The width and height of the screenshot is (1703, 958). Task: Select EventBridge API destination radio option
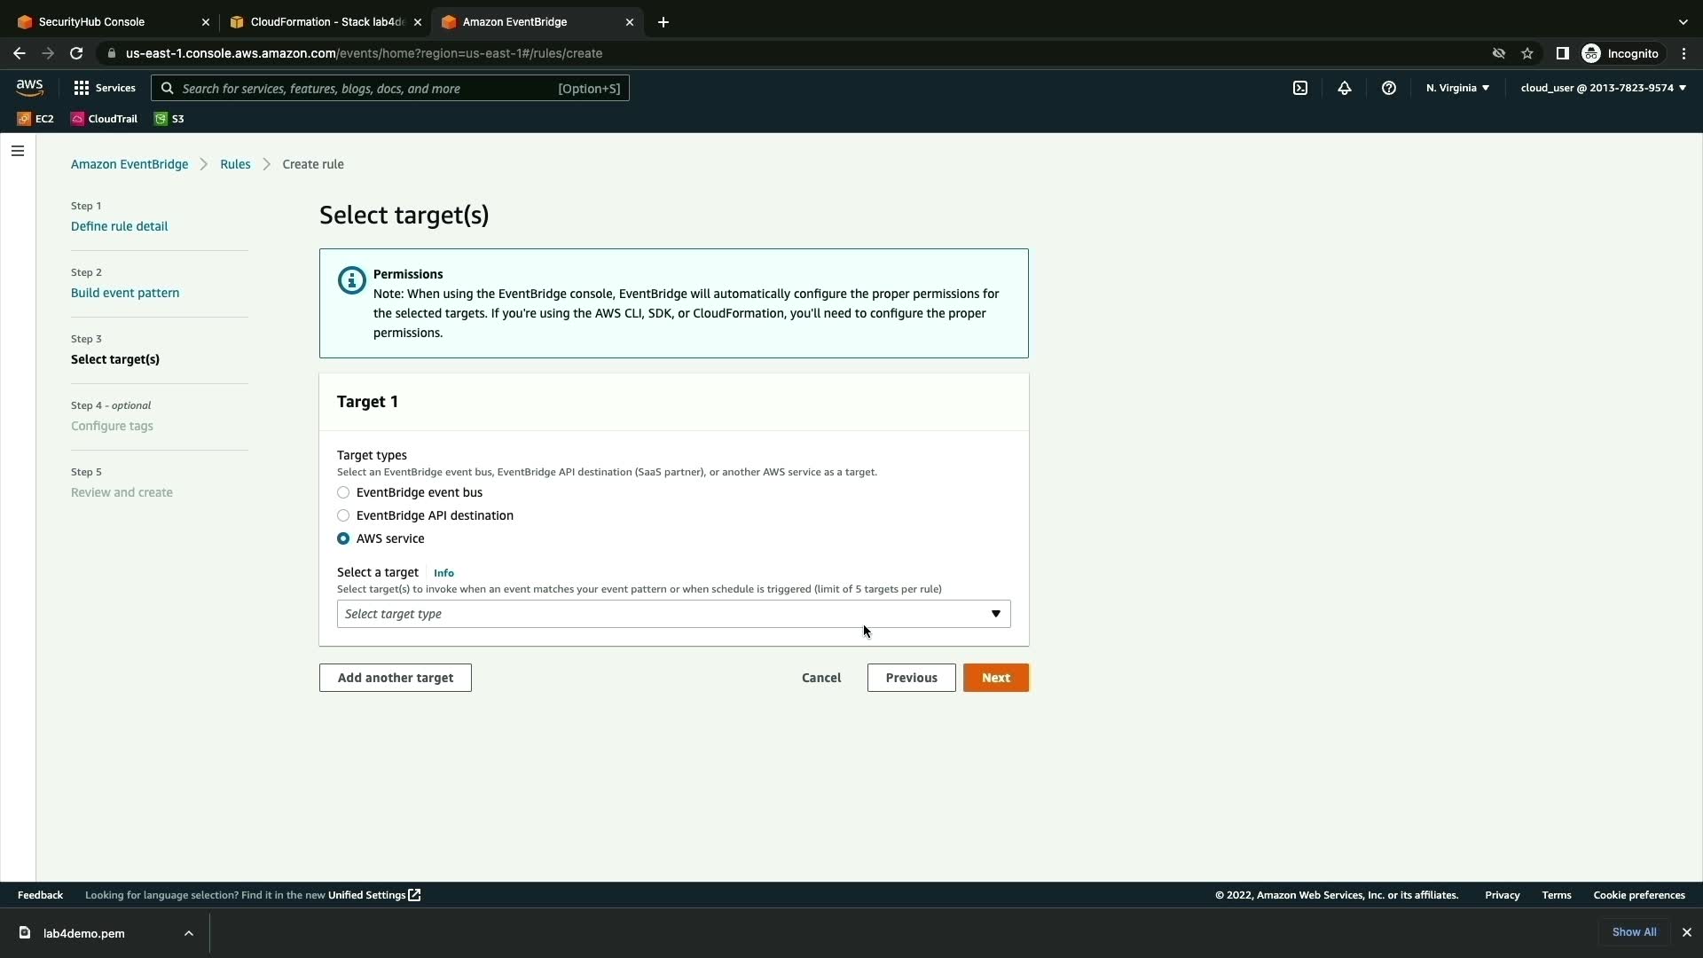pos(343,515)
